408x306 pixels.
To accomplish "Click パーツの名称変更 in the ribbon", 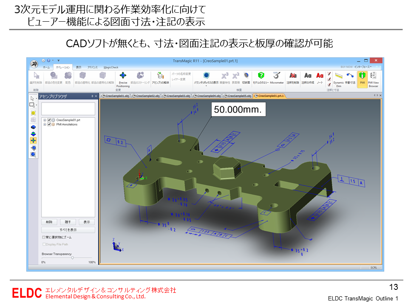I will pos(181,74).
